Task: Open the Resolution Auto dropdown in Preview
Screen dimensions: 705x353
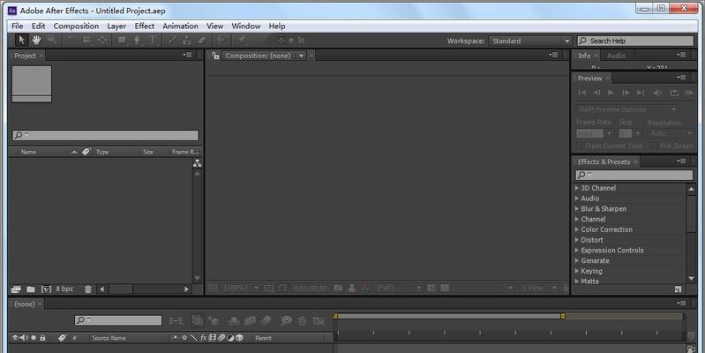Action: (671, 133)
